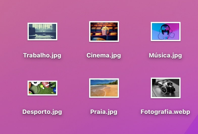
Task: Click the Cinema.jpg file name label
Action: pos(104,55)
